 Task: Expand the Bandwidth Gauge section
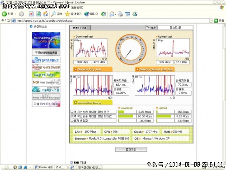point(93,102)
